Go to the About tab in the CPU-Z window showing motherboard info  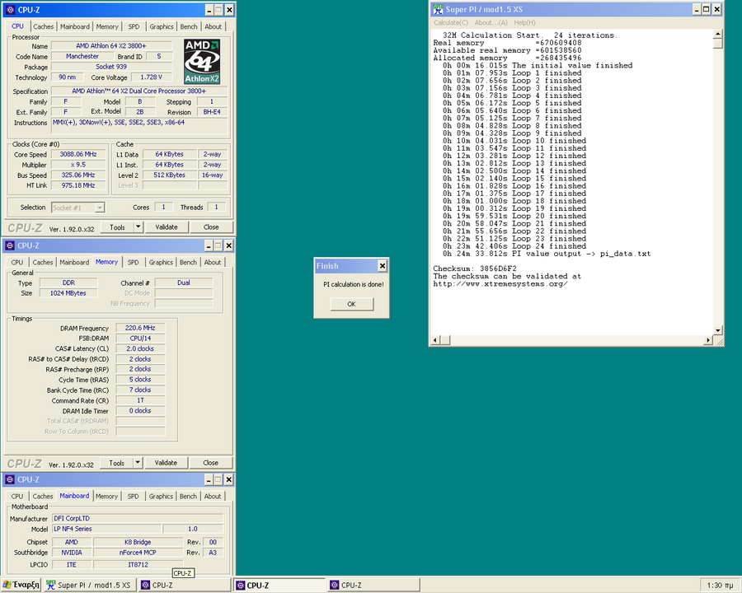(213, 497)
